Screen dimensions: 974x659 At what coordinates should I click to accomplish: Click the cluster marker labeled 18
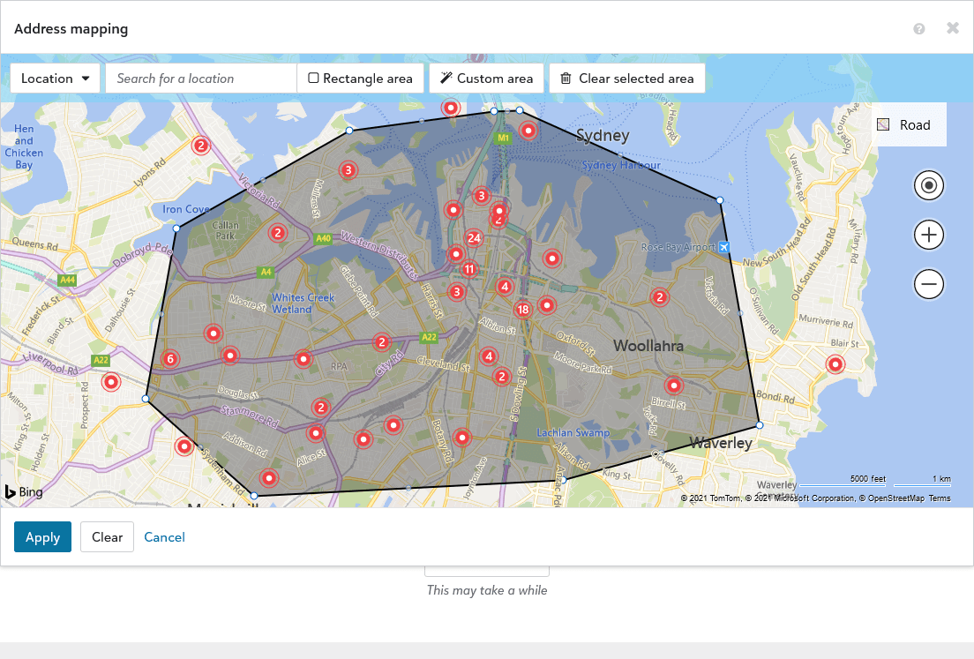523,310
